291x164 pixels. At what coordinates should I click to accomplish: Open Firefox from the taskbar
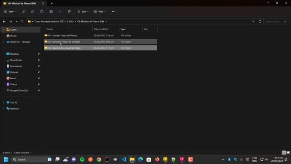[157, 159]
